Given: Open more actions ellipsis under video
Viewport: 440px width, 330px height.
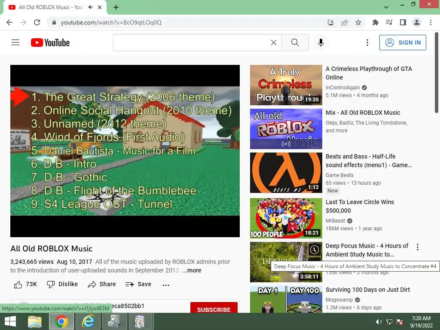Looking at the screenshot, I should [166, 285].
